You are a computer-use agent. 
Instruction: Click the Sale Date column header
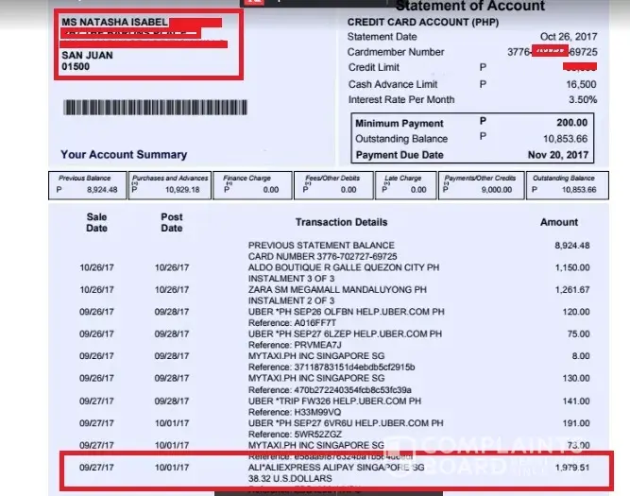pyautogui.click(x=96, y=222)
